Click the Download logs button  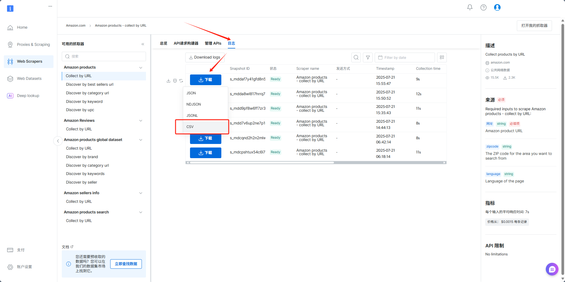click(x=205, y=57)
